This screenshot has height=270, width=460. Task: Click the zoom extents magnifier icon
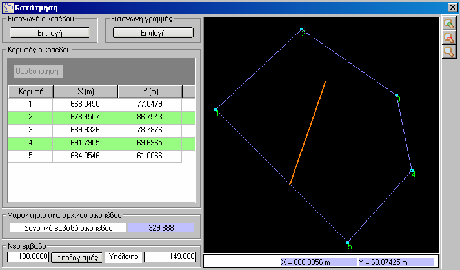click(449, 52)
